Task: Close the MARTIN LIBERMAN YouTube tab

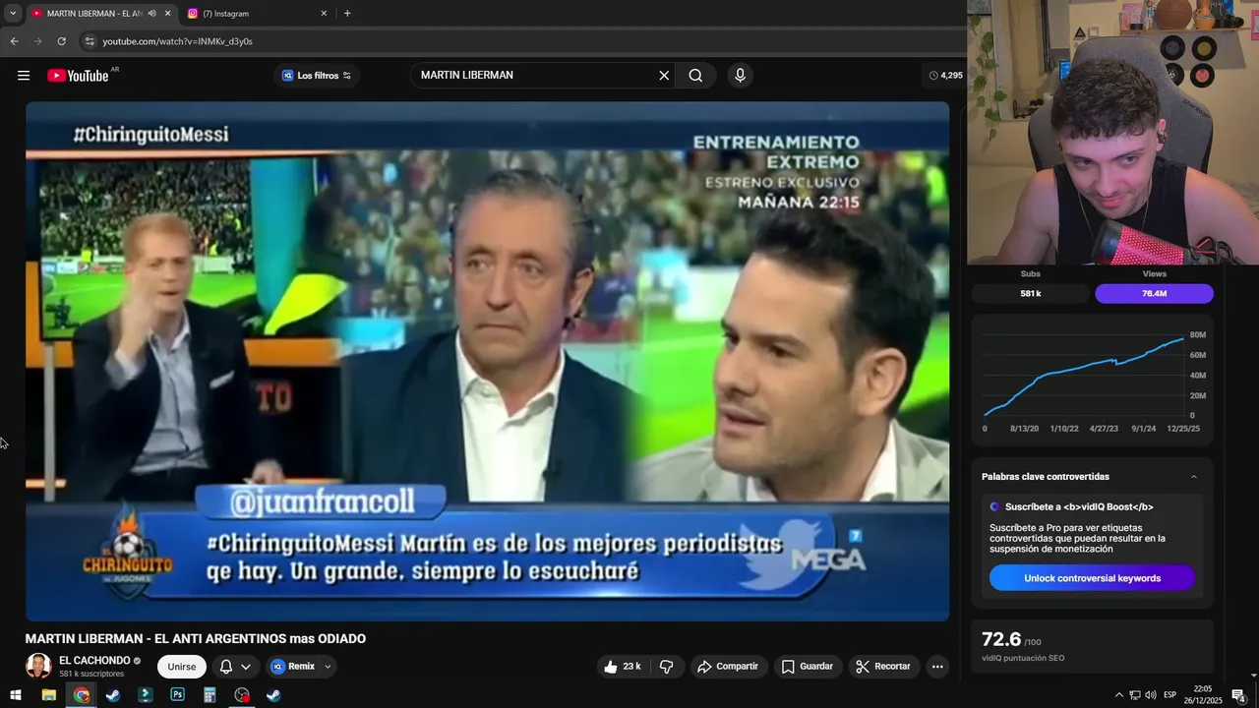Action: [167, 14]
